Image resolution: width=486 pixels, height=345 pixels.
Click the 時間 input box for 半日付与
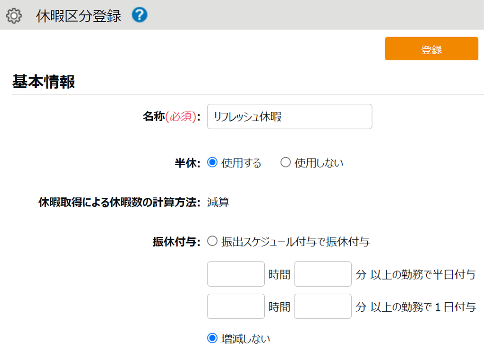pos(236,274)
